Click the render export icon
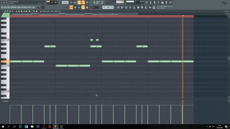 click(x=166, y=3)
